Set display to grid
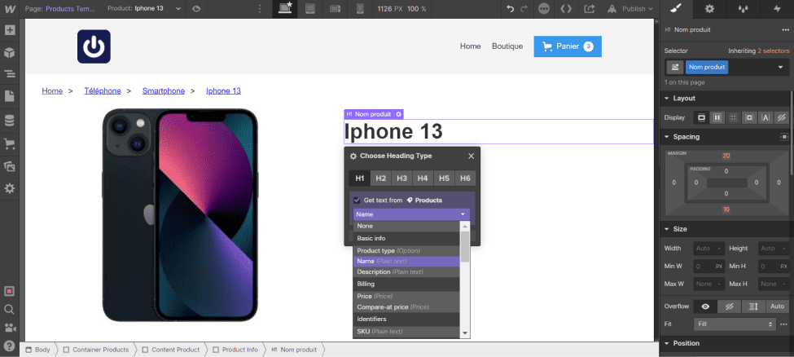Screen dimensions: 794x357 (x=733, y=117)
